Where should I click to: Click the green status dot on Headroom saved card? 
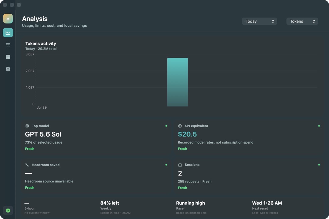(x=166, y=165)
